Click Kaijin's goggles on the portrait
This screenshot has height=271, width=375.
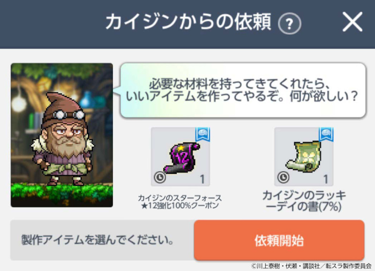69,115
